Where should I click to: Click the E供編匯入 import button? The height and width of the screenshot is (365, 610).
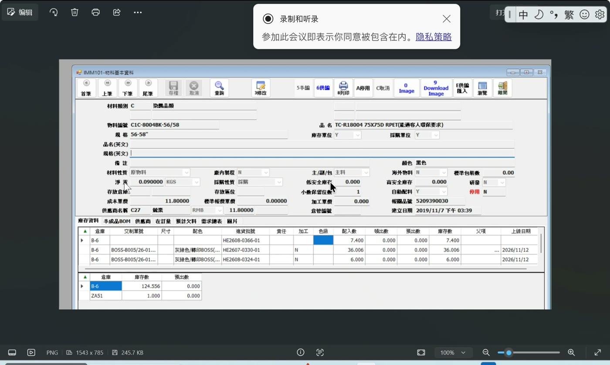click(462, 88)
